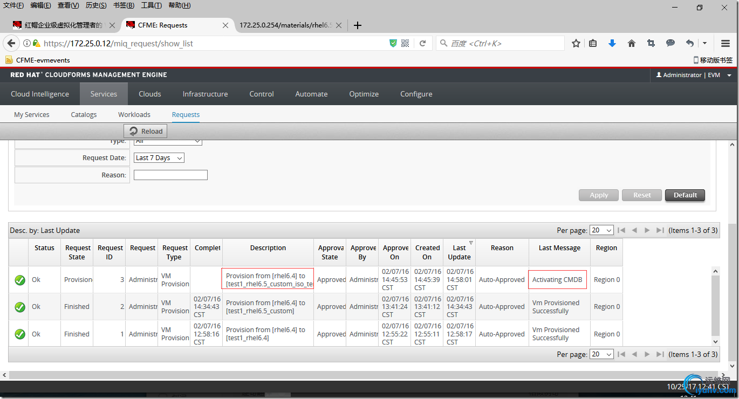
Task: Open downloads with the blue arrow icon
Action: click(x=612, y=43)
